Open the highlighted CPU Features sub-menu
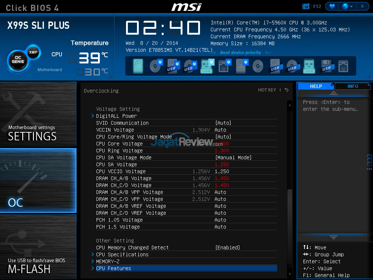This screenshot has width=373, height=280. [x=186, y=268]
